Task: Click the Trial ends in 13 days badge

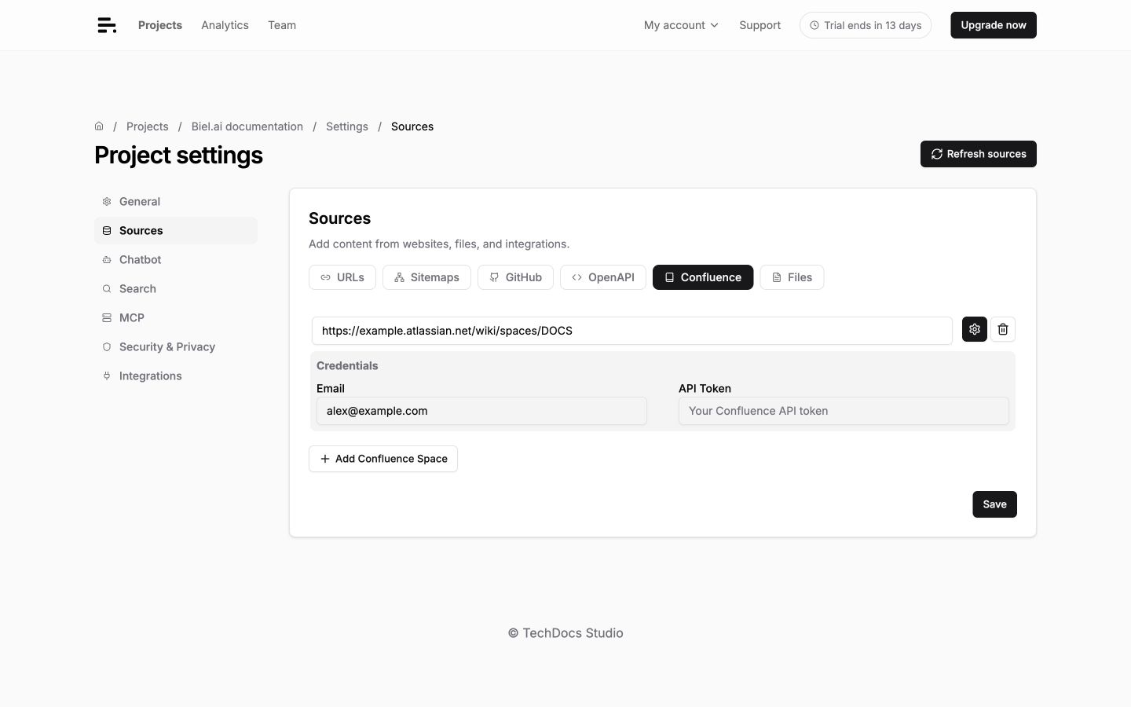Action: point(866,25)
